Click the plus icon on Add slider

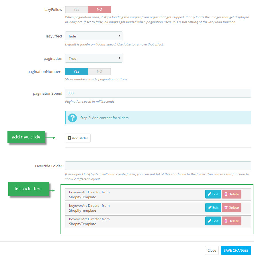[x=69, y=138]
